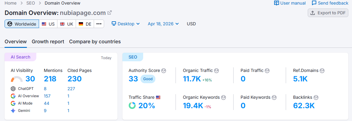Open the Compare by countries tab
352x121 pixels.
coord(95,41)
